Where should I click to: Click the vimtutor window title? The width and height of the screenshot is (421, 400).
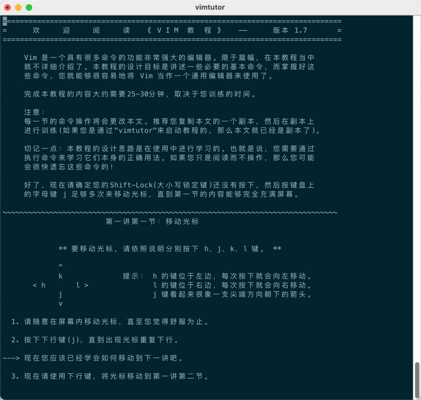coord(210,7)
